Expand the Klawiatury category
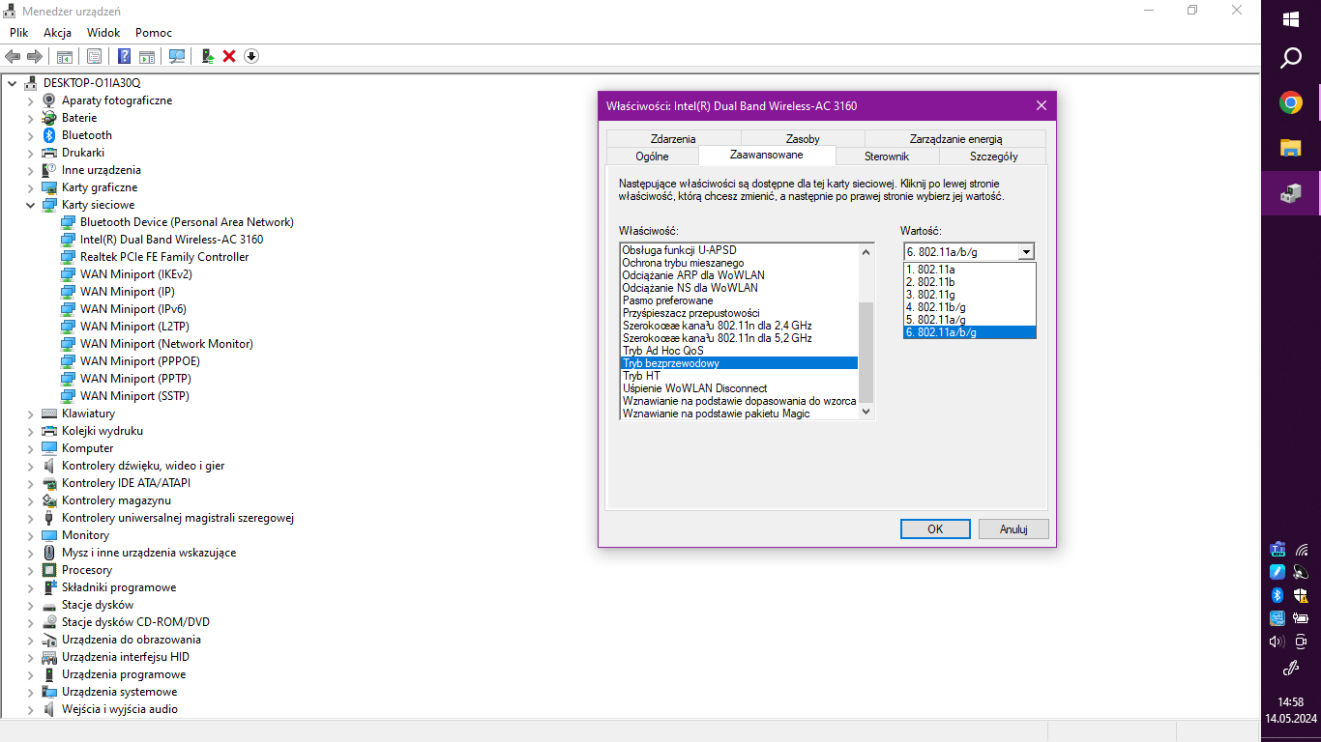This screenshot has width=1321, height=742. coord(31,414)
